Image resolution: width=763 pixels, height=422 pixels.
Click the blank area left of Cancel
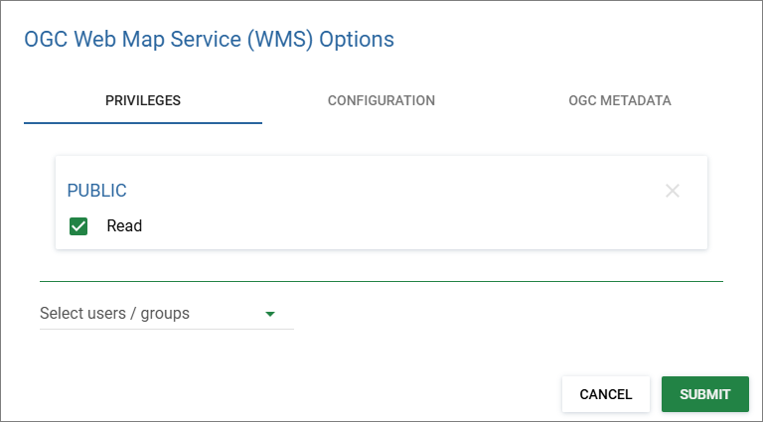(x=298, y=394)
